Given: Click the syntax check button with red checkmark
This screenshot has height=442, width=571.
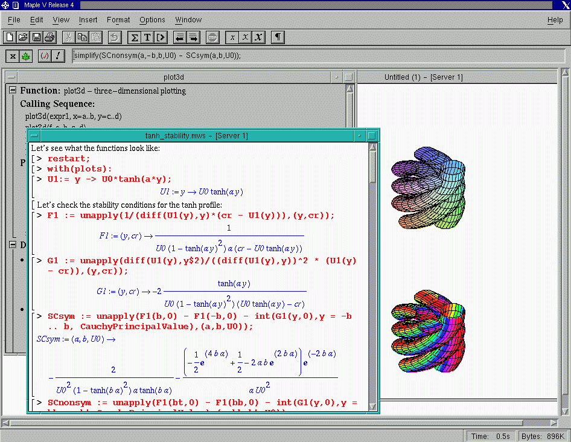Looking at the screenshot, I should click(45, 56).
